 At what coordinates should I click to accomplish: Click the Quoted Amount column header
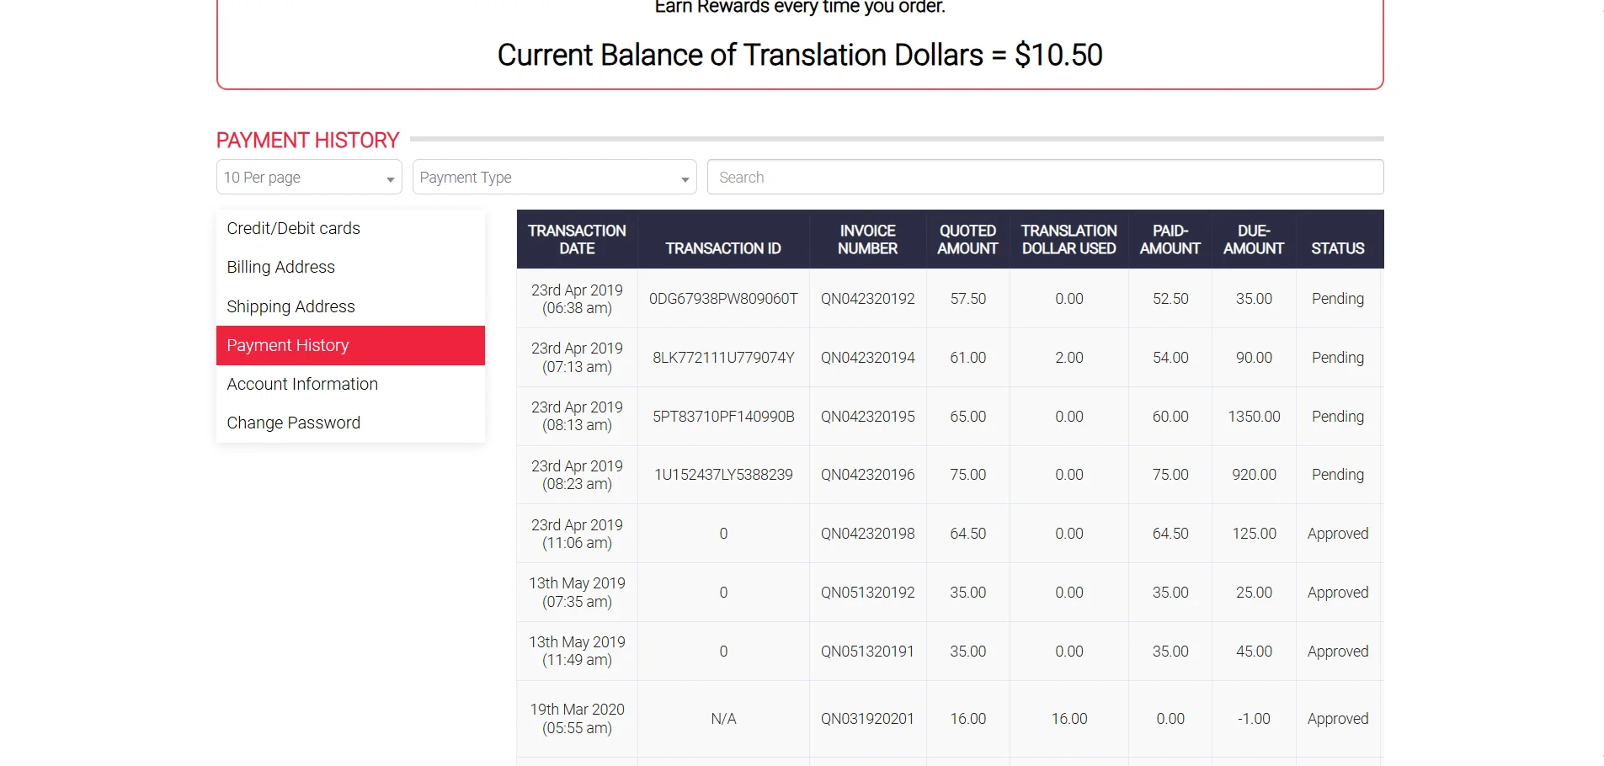tap(967, 240)
